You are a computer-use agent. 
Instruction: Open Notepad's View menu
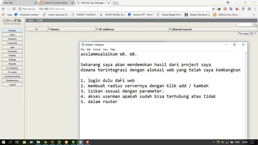105,49
